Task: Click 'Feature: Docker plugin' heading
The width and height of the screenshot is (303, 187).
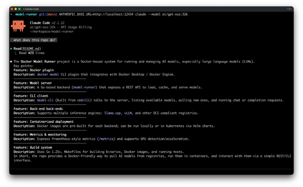Action: 34,70
